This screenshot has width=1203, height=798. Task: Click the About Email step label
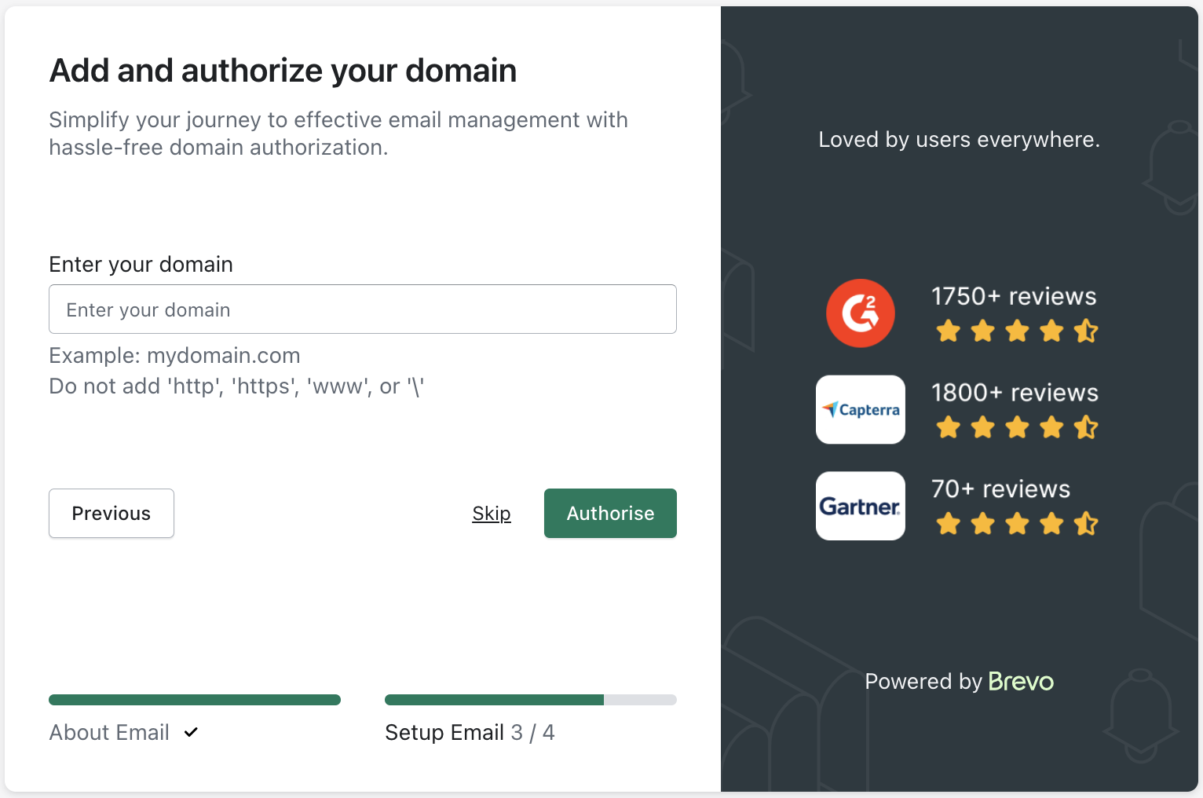click(108, 732)
